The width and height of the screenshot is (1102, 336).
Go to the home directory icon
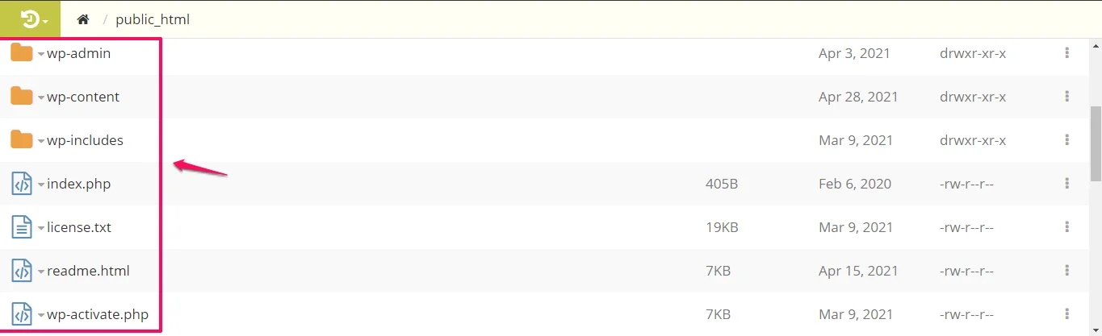point(82,19)
